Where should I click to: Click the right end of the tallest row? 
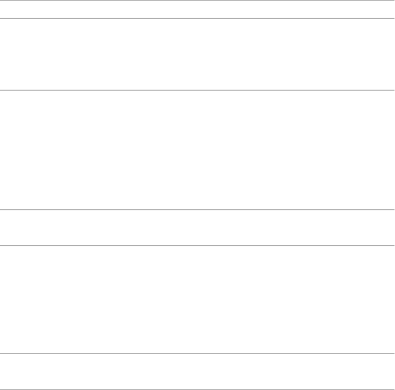coord(390,150)
